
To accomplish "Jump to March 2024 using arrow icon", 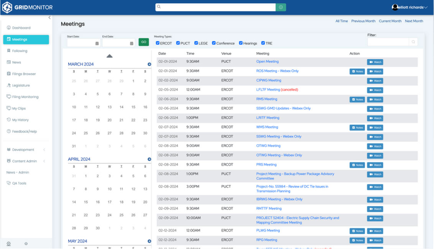I will tap(149, 64).
